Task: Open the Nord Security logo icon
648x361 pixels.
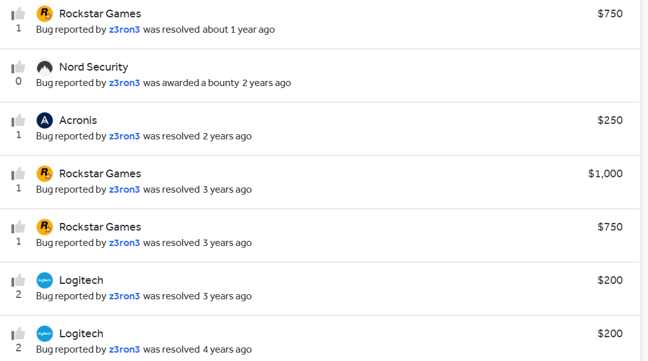Action: [44, 67]
